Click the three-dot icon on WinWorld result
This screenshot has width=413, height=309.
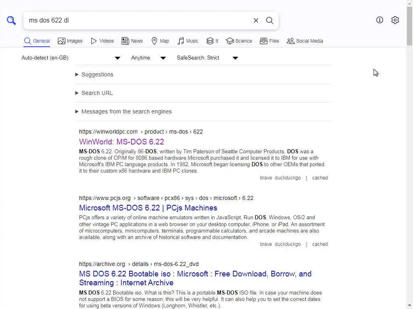click(307, 178)
